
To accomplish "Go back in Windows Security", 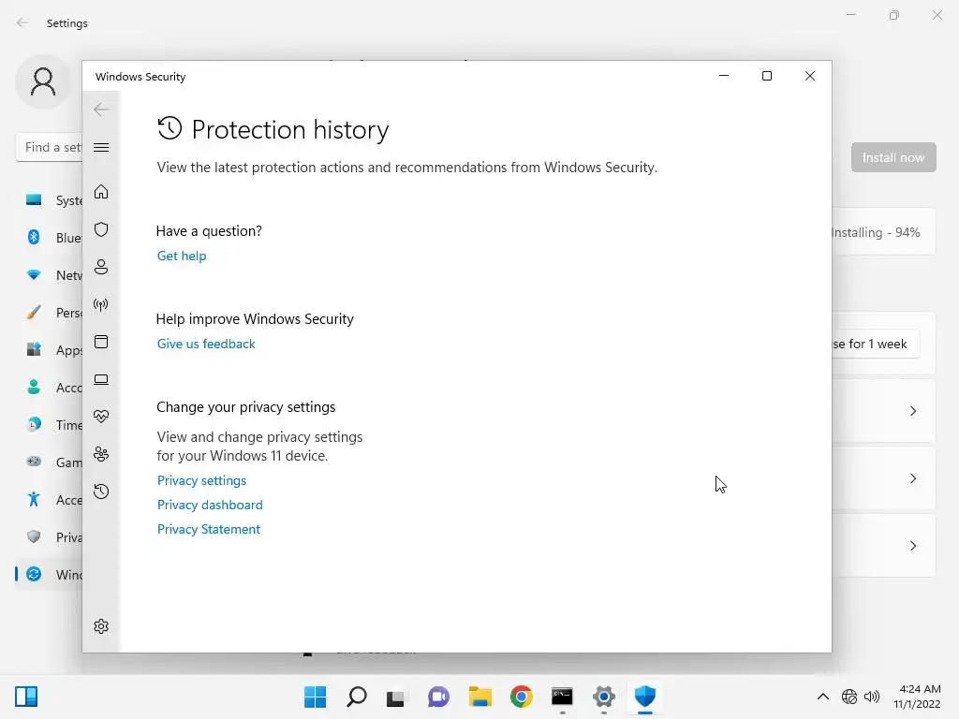I will pyautogui.click(x=101, y=110).
